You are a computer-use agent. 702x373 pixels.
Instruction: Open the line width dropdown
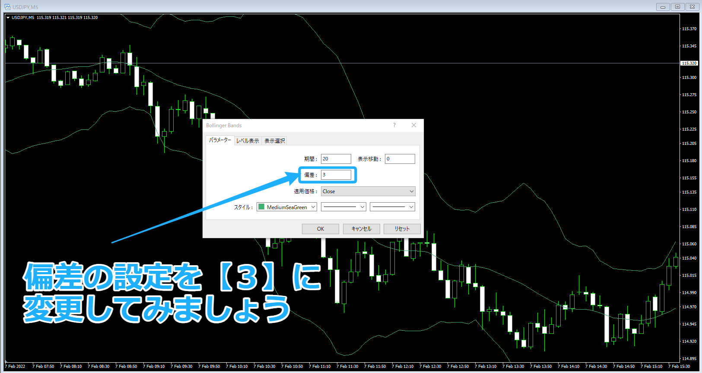point(392,207)
